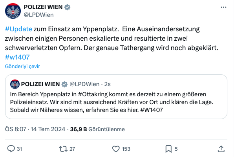Open the #Update hashtag
This screenshot has height=157, width=236.
(x=18, y=29)
